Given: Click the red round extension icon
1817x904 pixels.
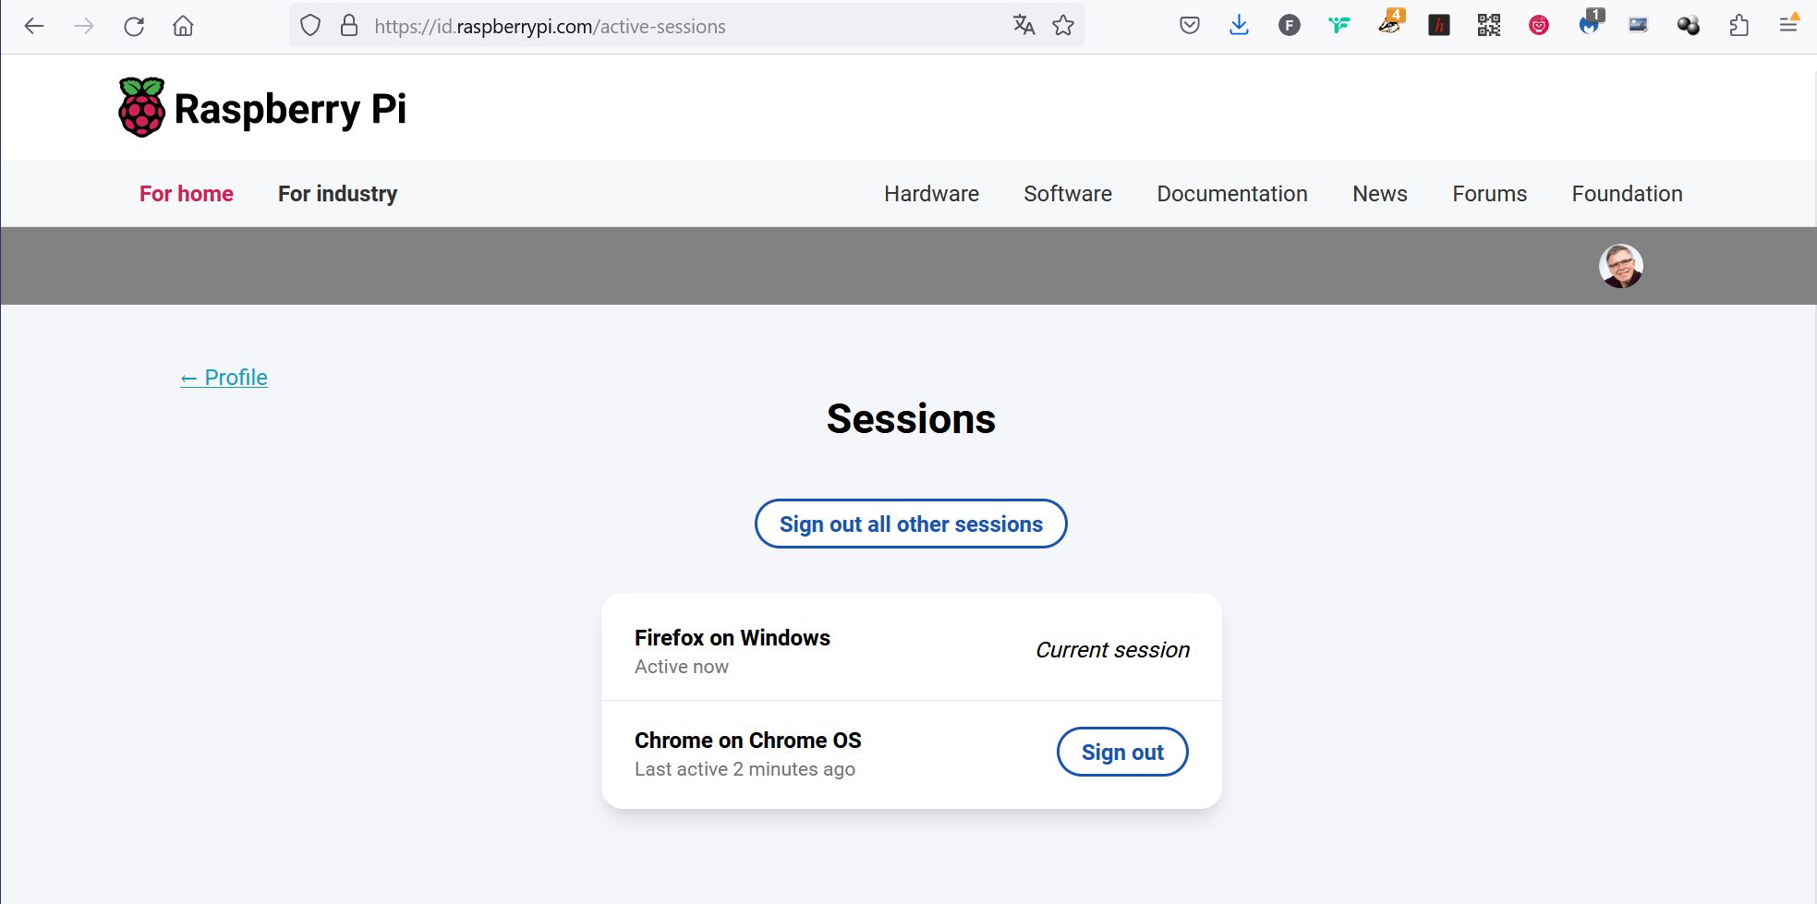Looking at the screenshot, I should 1539,26.
